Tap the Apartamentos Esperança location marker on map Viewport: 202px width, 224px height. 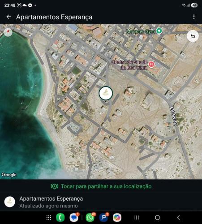106,93
